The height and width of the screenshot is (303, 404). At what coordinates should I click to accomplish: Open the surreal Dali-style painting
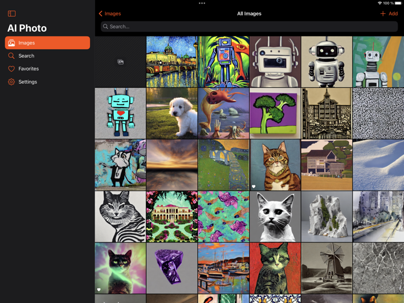224,113
